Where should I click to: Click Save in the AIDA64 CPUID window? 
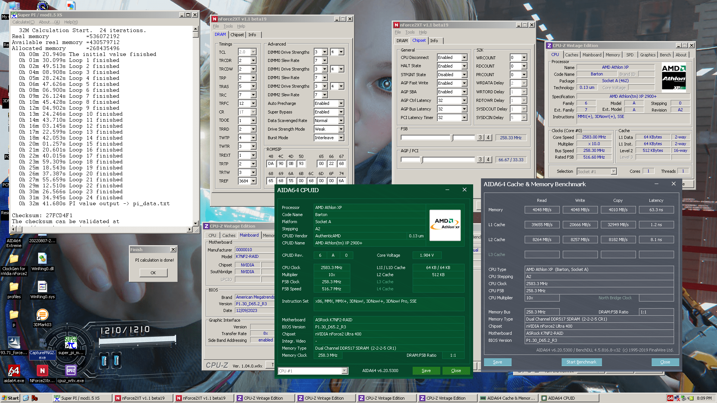click(426, 371)
